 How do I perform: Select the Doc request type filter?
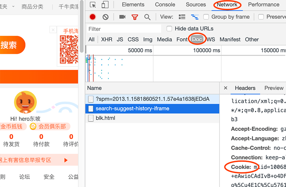coord(197,39)
